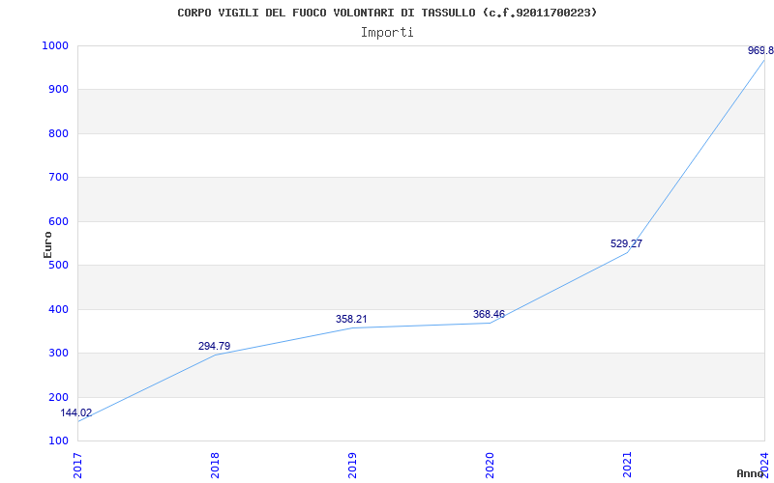
Task: Click the 100 y-axis value
Action: point(58,440)
